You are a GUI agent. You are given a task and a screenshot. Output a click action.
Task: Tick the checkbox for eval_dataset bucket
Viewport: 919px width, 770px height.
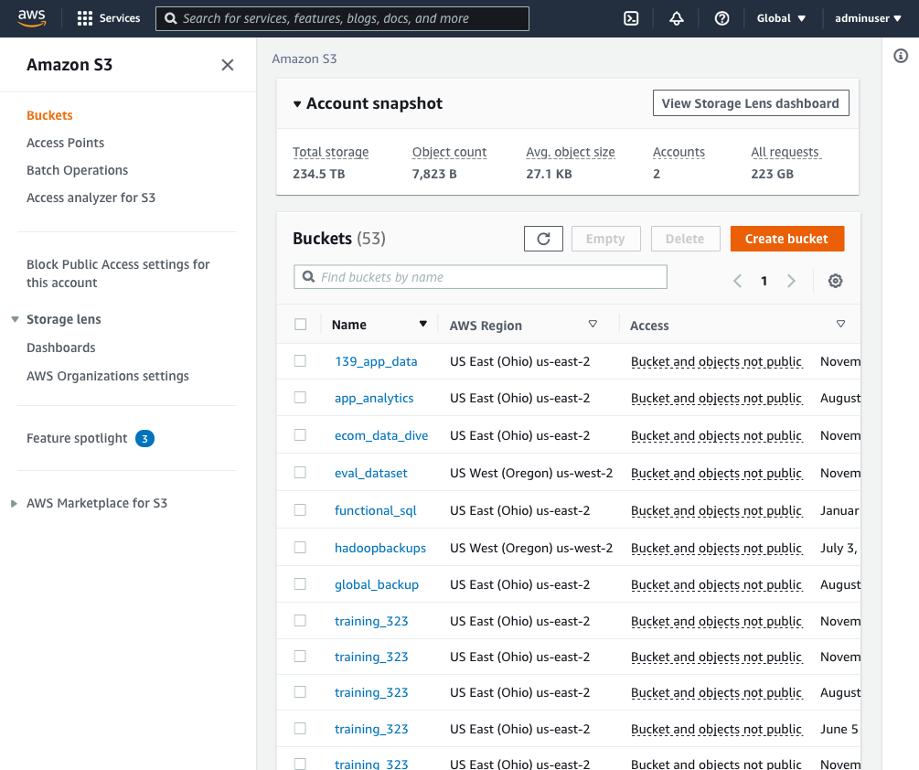click(x=300, y=473)
